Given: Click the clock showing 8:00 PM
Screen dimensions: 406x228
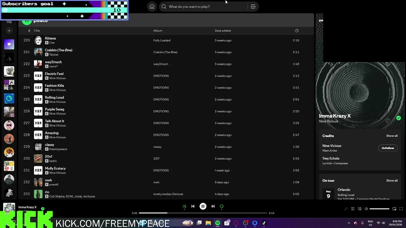Looking at the screenshot, I should (x=397, y=221).
